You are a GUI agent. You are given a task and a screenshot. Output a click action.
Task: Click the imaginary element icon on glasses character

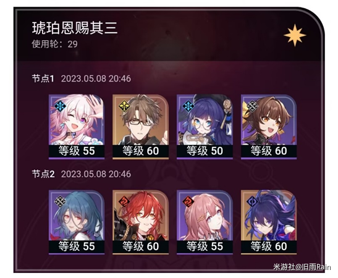click(x=124, y=106)
